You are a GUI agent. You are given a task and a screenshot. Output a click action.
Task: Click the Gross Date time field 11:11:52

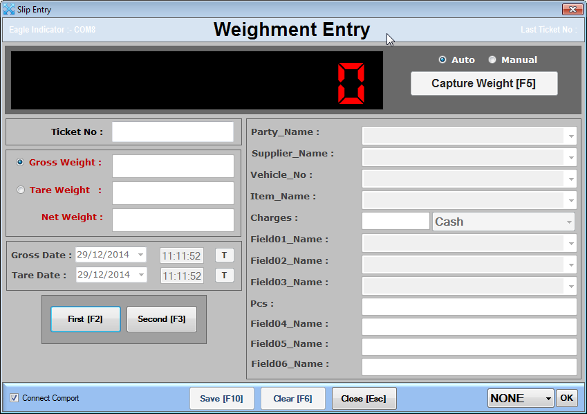point(182,255)
